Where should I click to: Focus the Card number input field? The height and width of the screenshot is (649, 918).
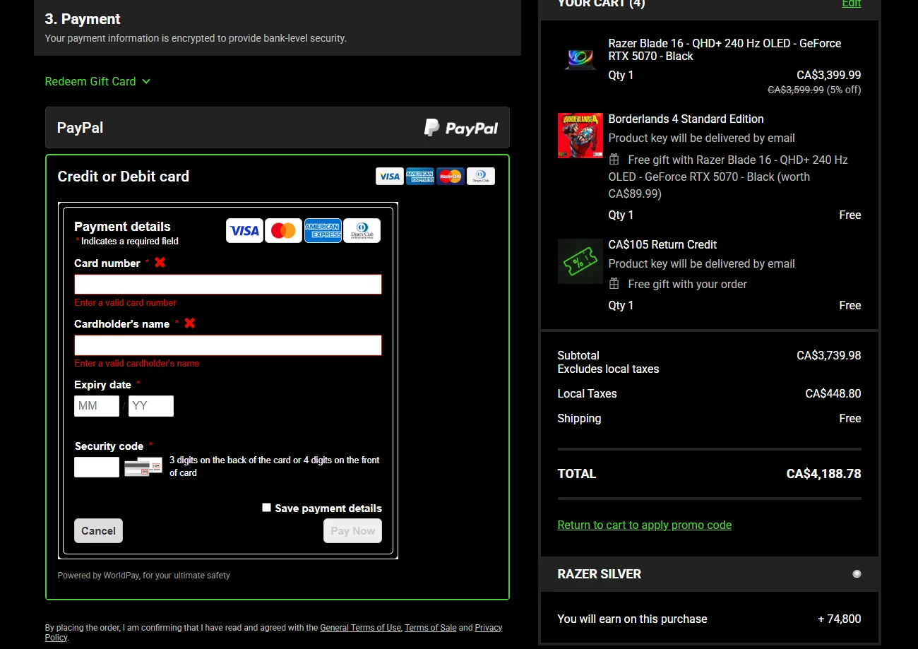coord(228,284)
